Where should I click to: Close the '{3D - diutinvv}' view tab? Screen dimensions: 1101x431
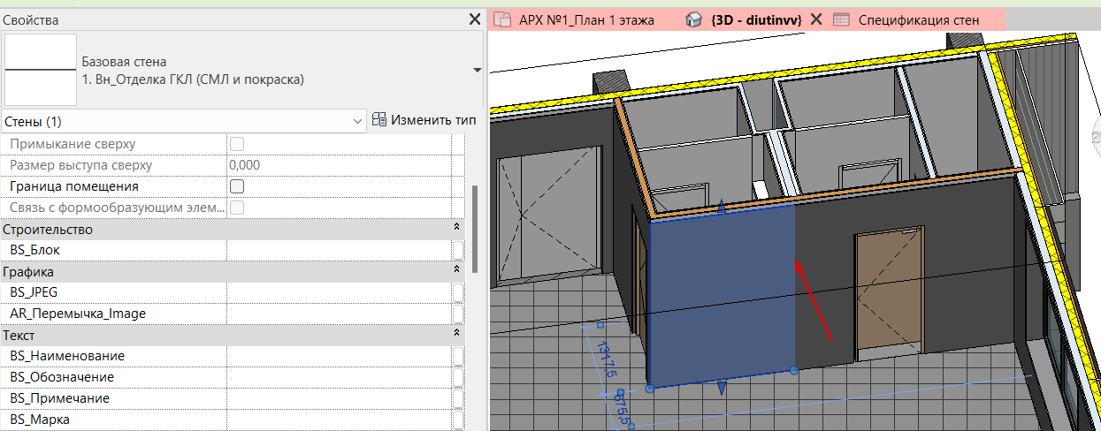(816, 19)
